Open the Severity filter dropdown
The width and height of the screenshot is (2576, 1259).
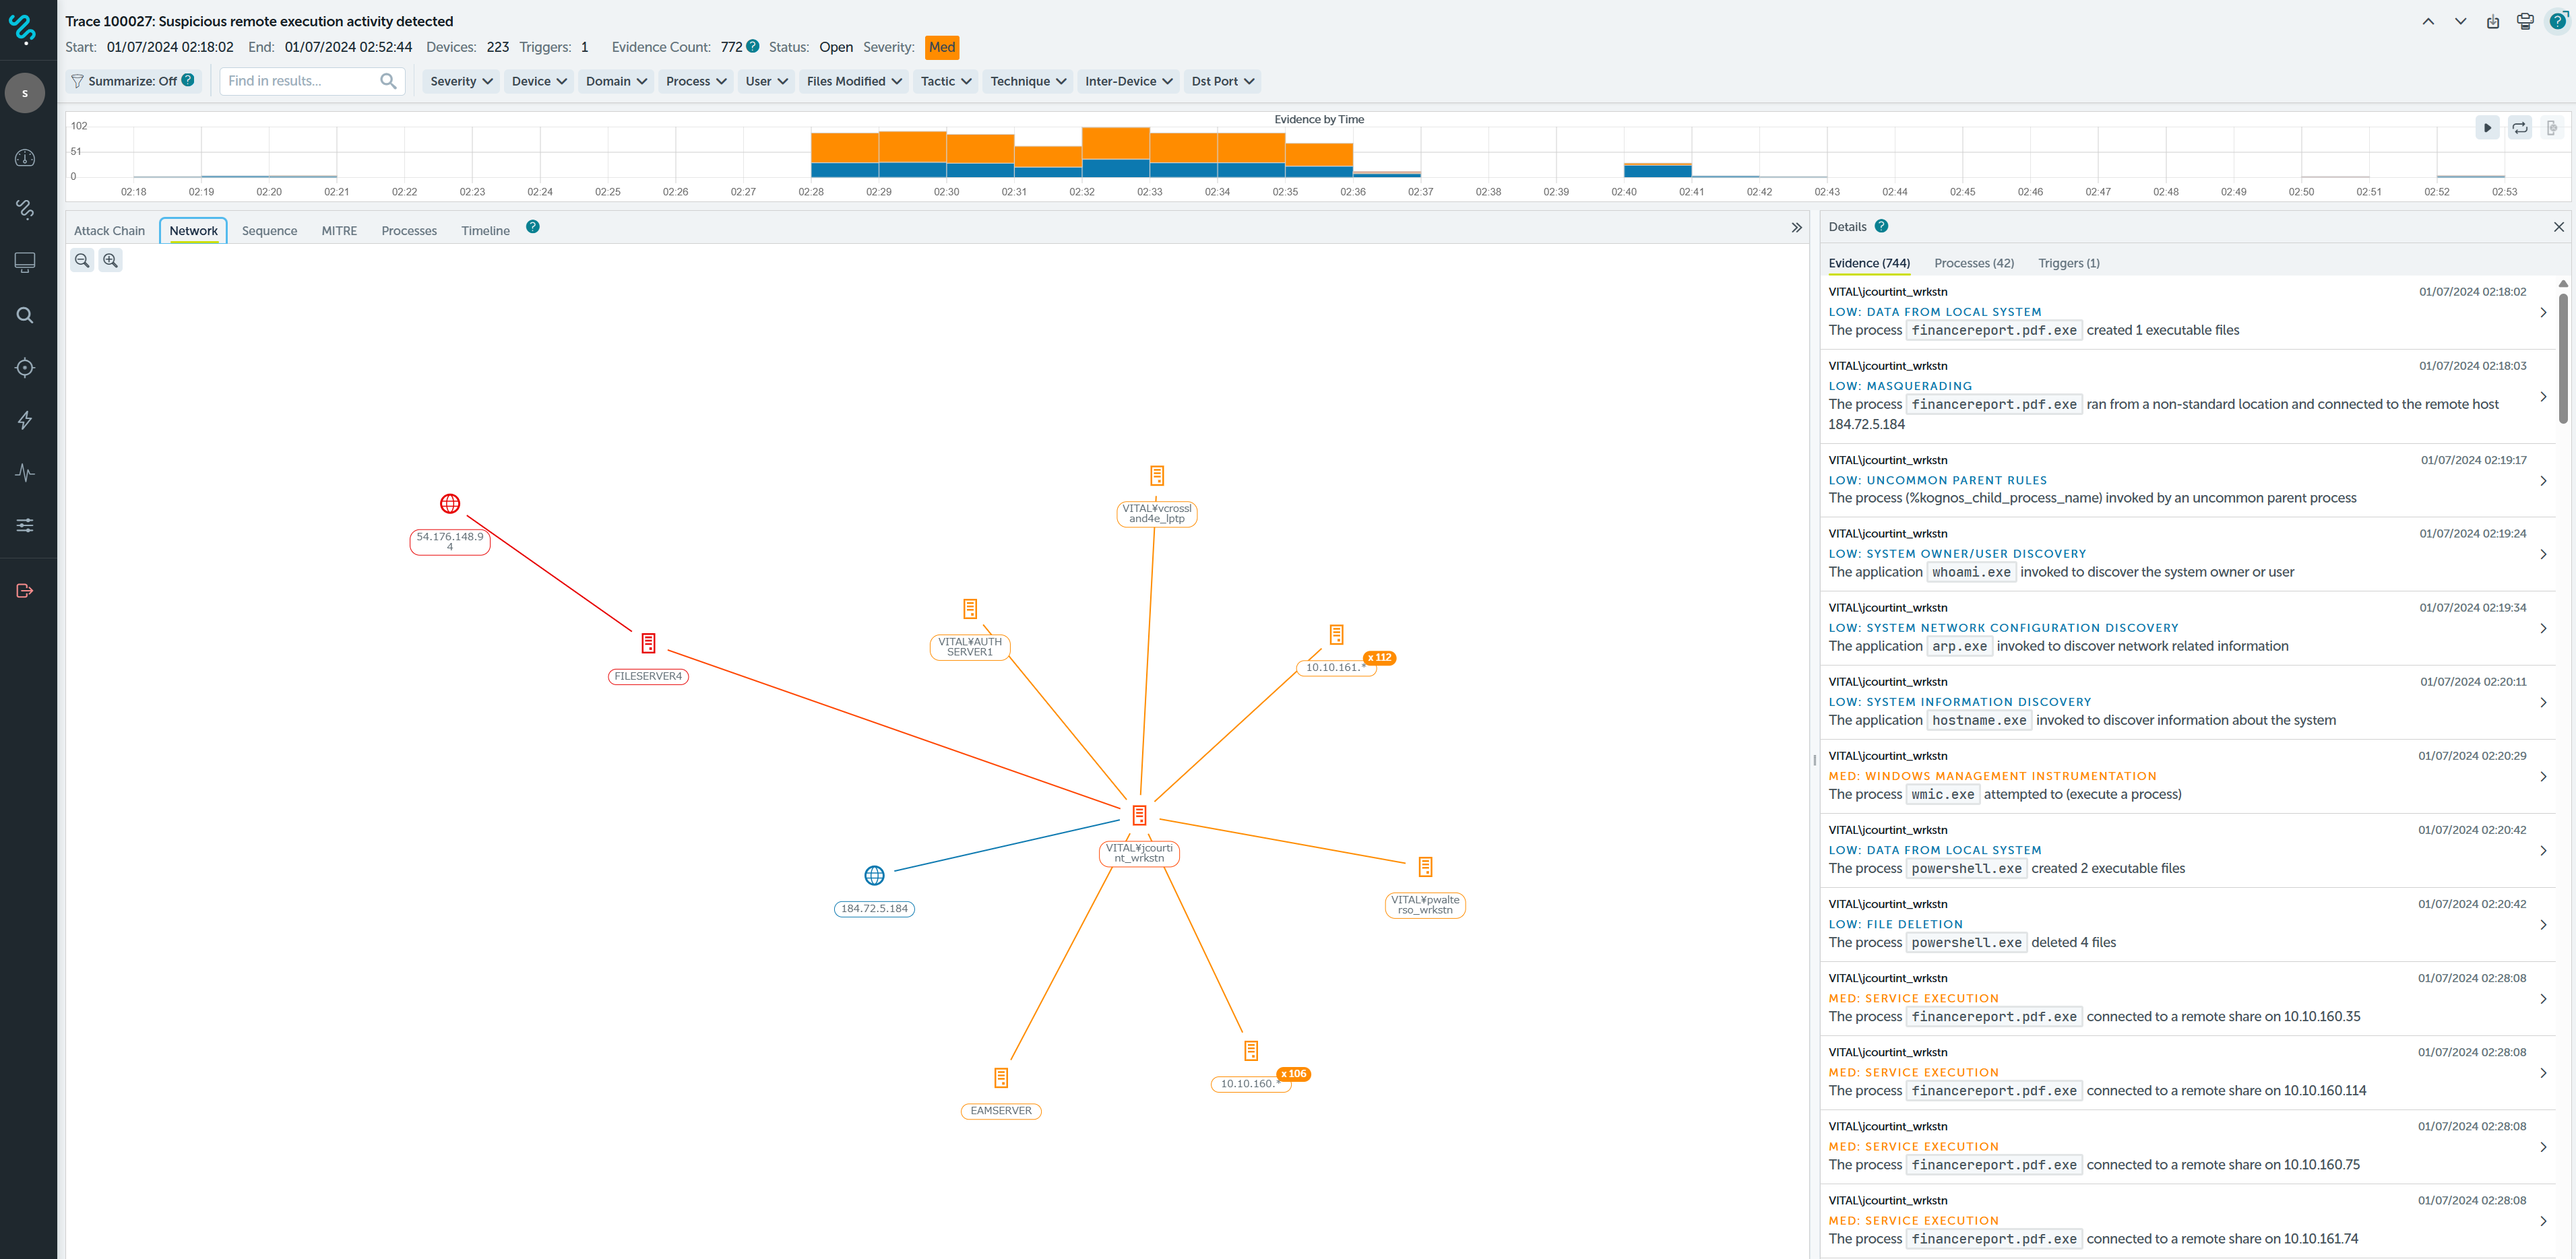coord(461,81)
